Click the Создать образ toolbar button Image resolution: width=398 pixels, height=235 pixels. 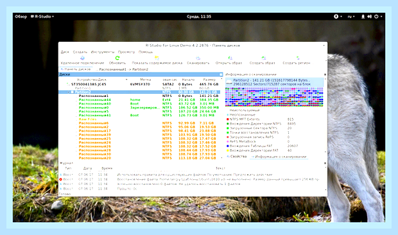(262, 60)
